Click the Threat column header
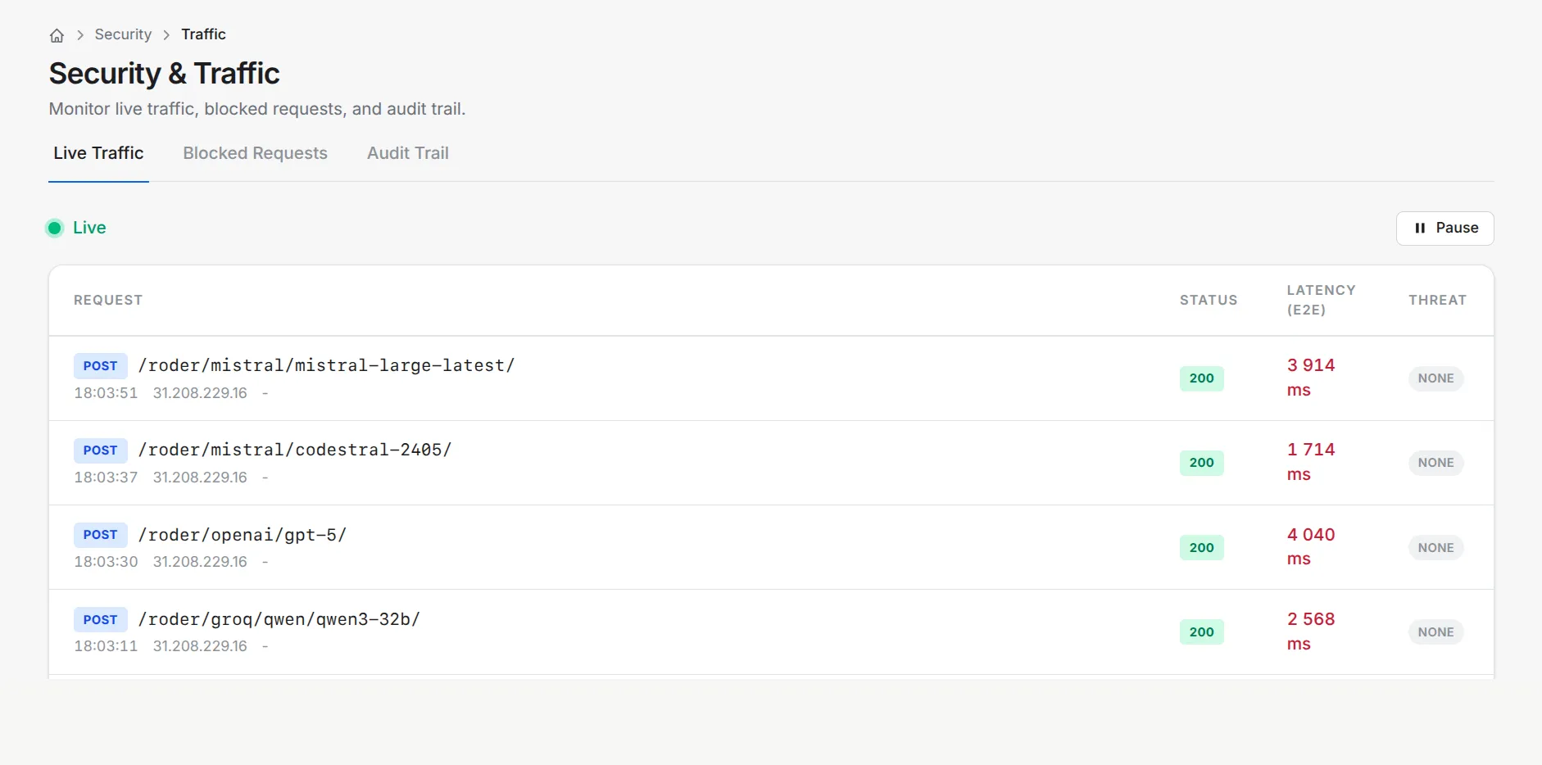The image size is (1542, 765). coord(1437,300)
